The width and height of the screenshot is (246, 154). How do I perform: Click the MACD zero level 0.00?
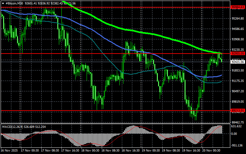[x=234, y=134]
